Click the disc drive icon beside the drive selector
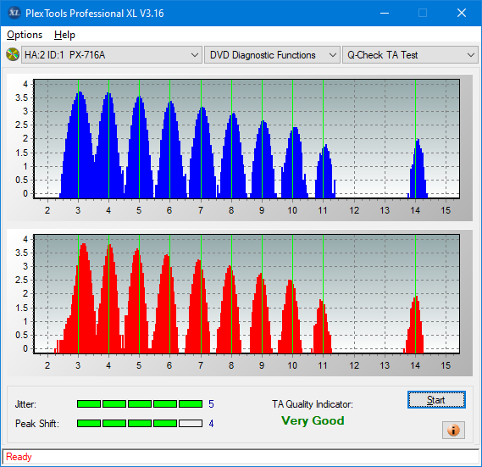 (x=13, y=55)
